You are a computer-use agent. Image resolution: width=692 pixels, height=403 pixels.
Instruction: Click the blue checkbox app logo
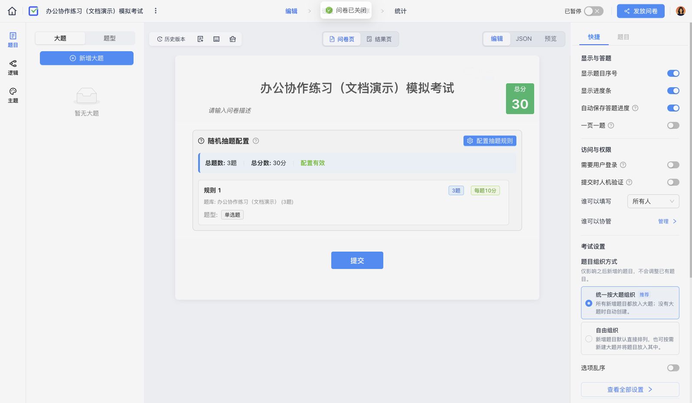coord(33,11)
